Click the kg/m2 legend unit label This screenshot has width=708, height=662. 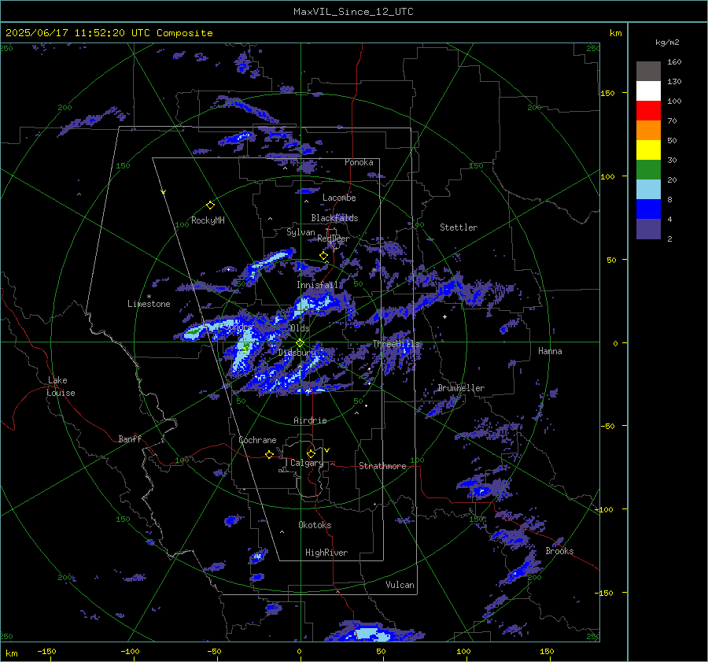(667, 43)
